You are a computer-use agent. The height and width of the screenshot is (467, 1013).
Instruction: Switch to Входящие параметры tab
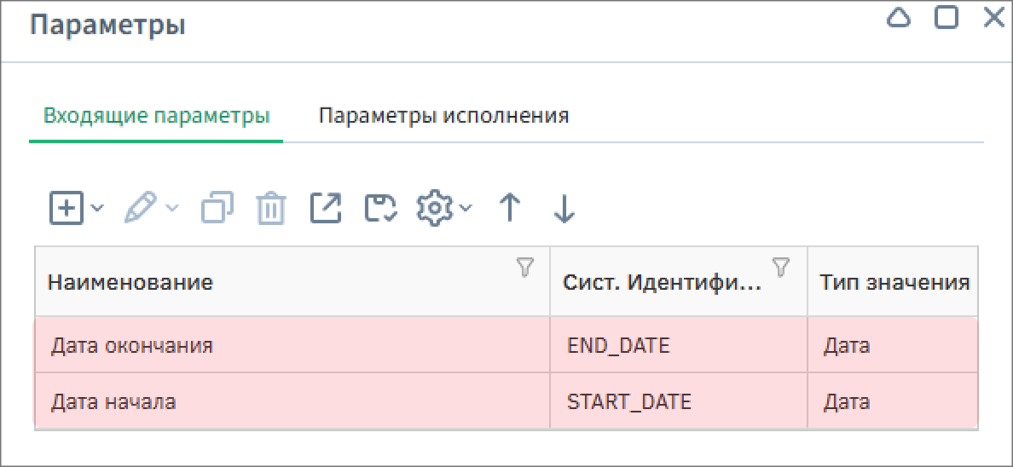[x=157, y=115]
